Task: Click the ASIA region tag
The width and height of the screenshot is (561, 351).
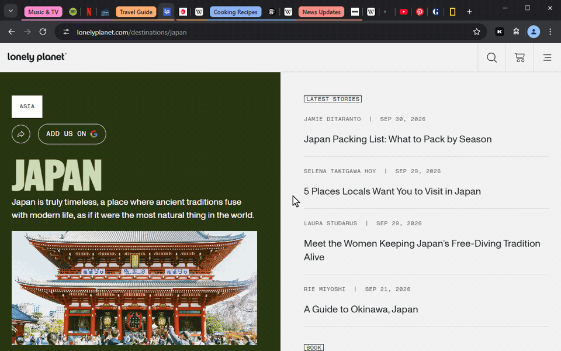Action: point(27,106)
